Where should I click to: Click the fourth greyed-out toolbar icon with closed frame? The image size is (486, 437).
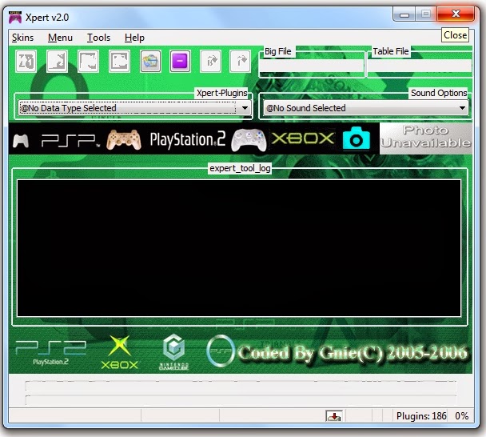[119, 61]
